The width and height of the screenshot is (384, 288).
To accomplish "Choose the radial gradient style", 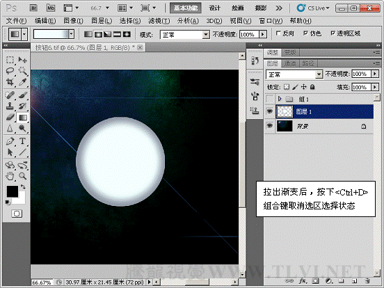I will coord(98,34).
